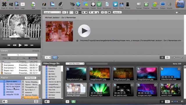Open the Editor tool
Viewport: 186px width, 105px height.
pos(44,5)
